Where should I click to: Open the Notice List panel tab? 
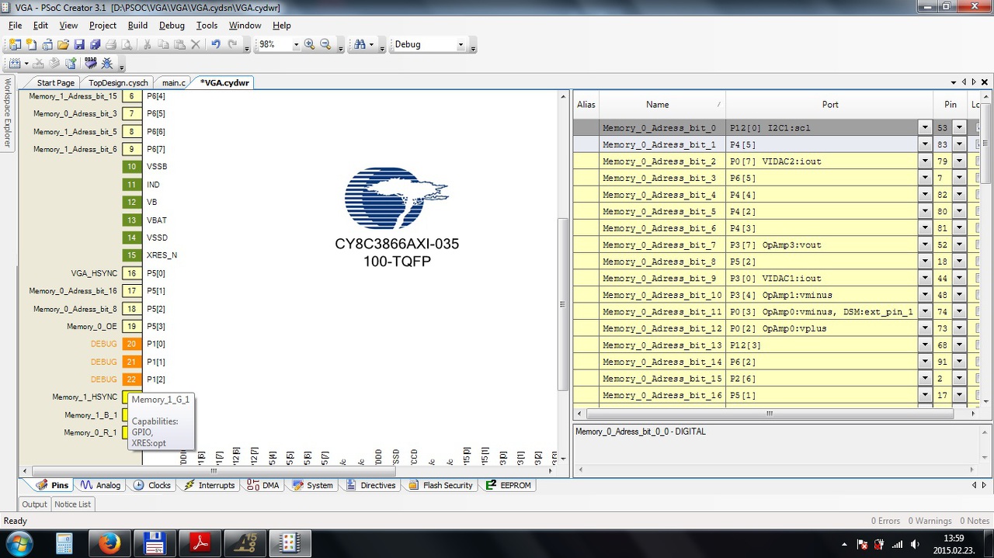[72, 504]
